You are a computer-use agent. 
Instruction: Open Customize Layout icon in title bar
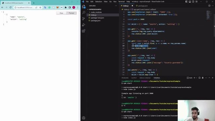pyautogui.click(x=197, y=1)
